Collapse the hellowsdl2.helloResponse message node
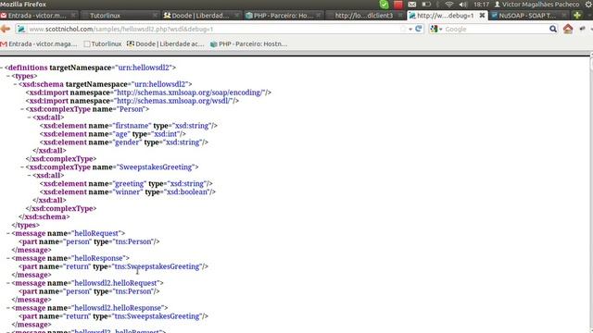Viewport: 593px width, 333px height. click(8, 308)
